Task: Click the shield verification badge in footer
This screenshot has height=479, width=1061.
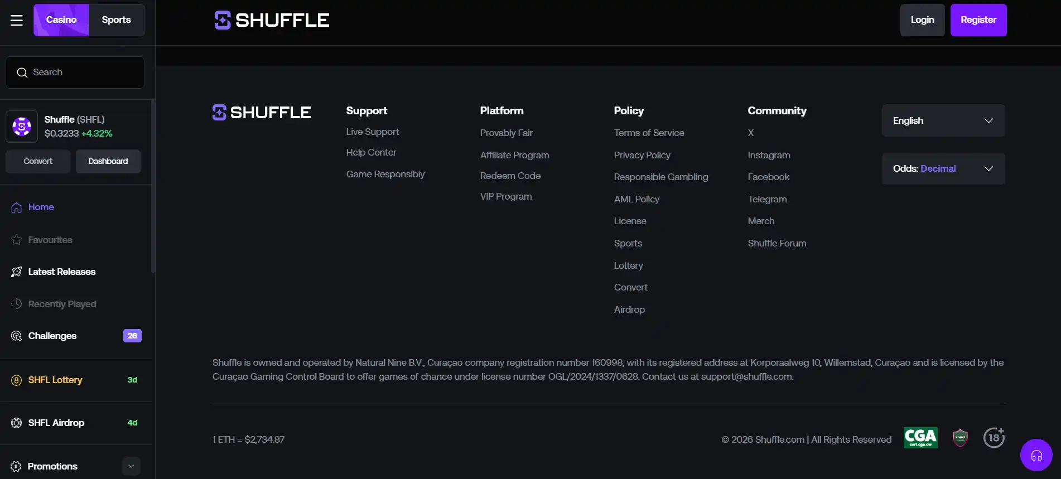Action: point(960,438)
